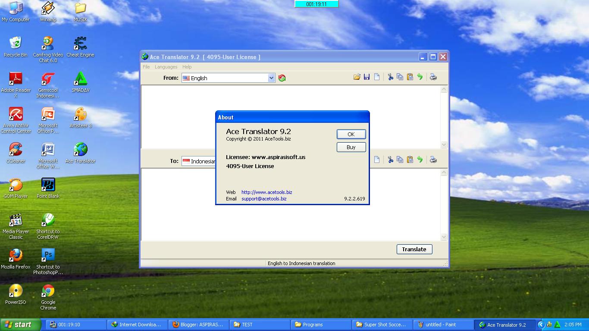The width and height of the screenshot is (589, 331).
Task: Select PowerISO desktop icon
Action: pos(16,294)
